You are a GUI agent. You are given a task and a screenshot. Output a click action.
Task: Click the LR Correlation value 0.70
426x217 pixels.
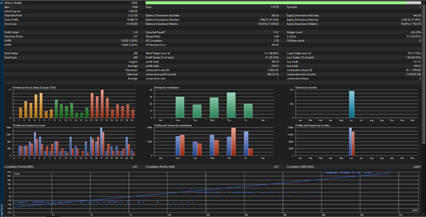point(276,41)
